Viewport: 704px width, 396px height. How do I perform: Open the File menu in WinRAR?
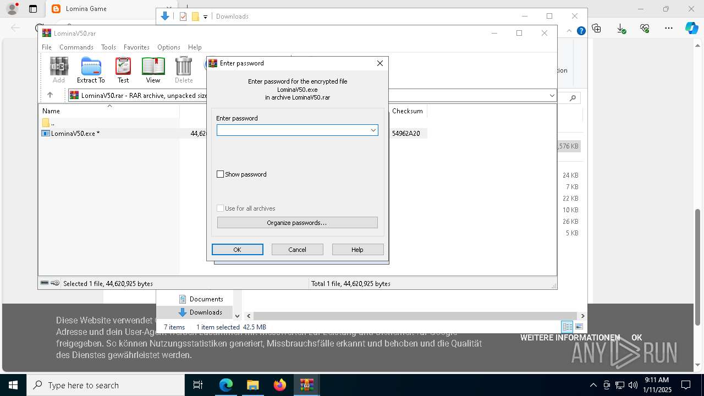tap(47, 47)
